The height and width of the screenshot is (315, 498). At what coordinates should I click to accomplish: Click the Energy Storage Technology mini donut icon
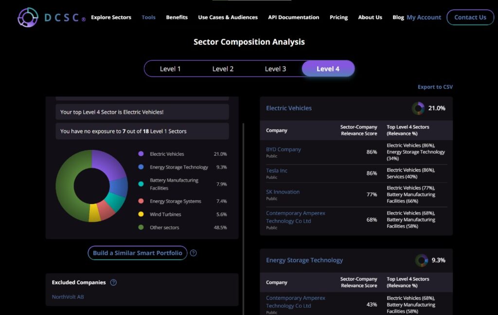421,260
